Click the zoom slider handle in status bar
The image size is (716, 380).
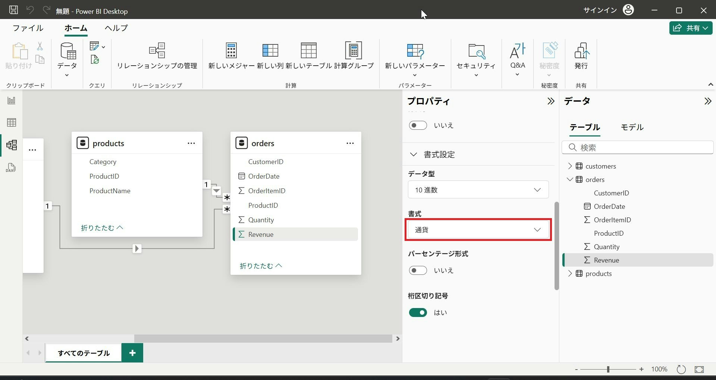[608, 369]
